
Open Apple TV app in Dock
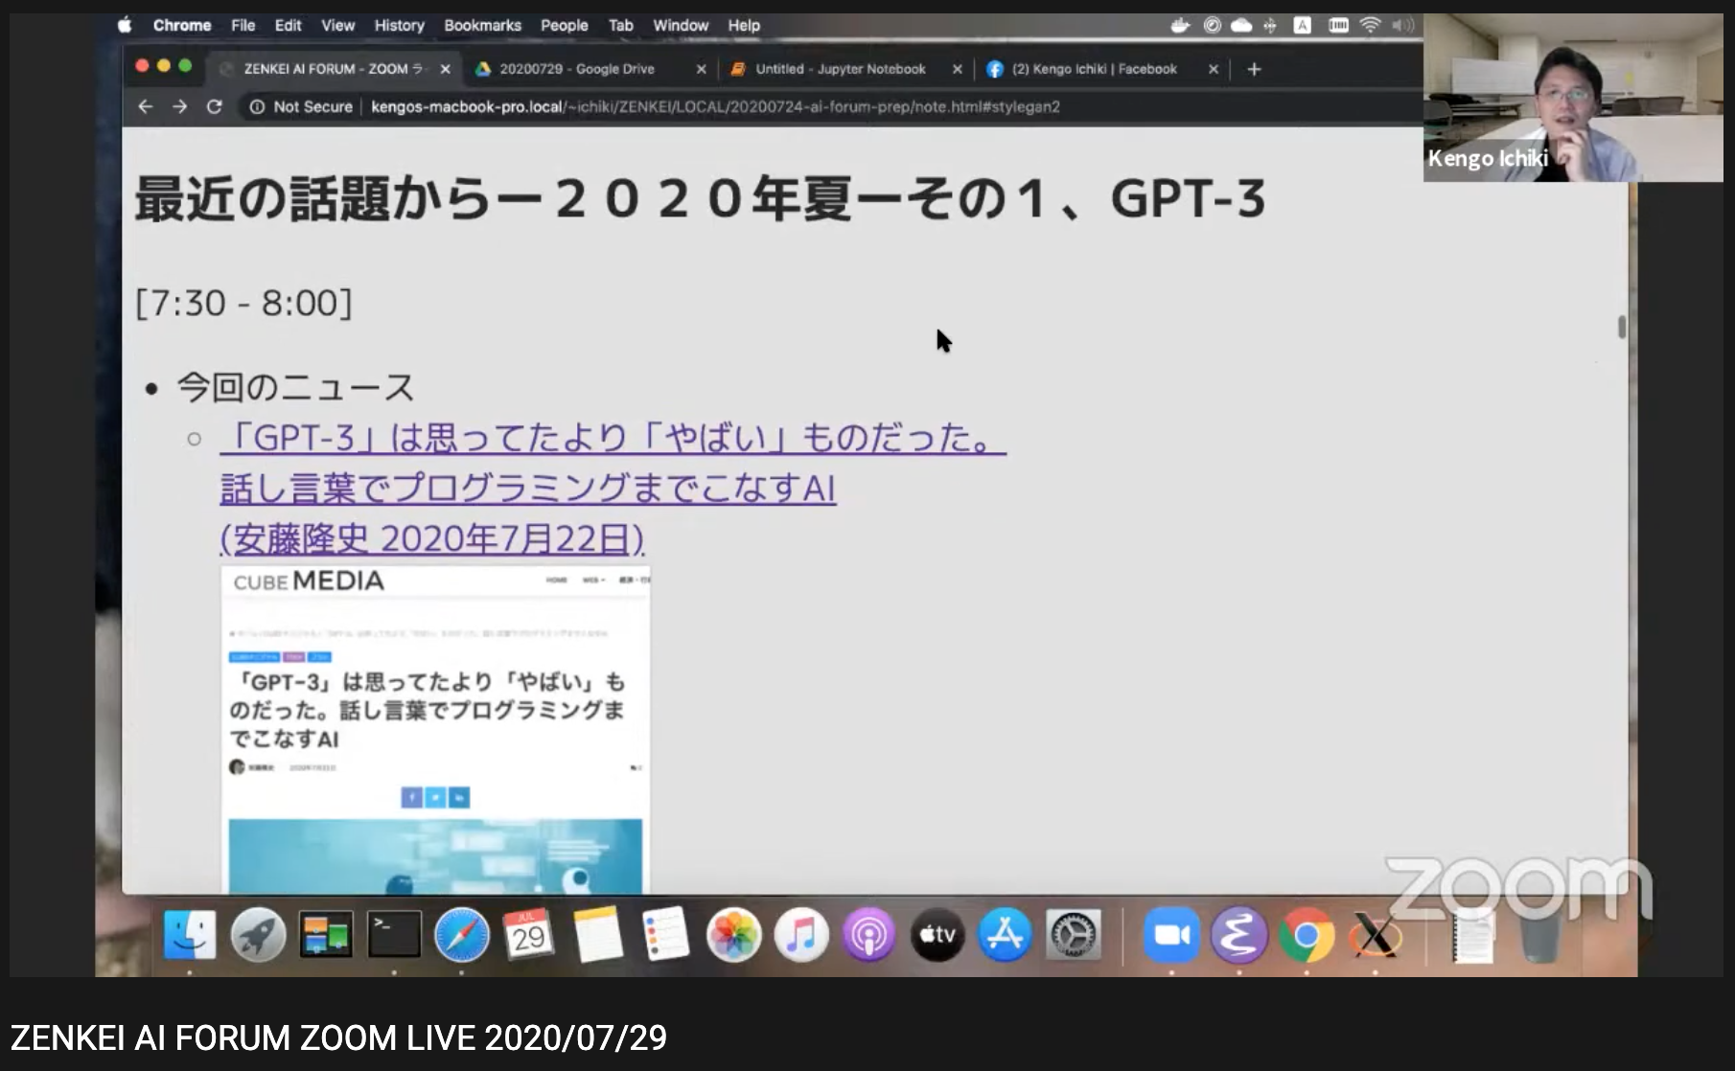point(937,935)
